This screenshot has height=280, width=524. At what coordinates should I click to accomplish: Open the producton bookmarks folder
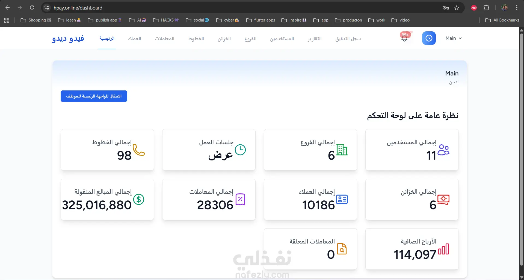[348, 20]
